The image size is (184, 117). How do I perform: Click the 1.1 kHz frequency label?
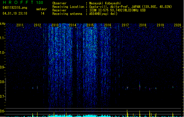pyautogui.click(x=2, y=38)
